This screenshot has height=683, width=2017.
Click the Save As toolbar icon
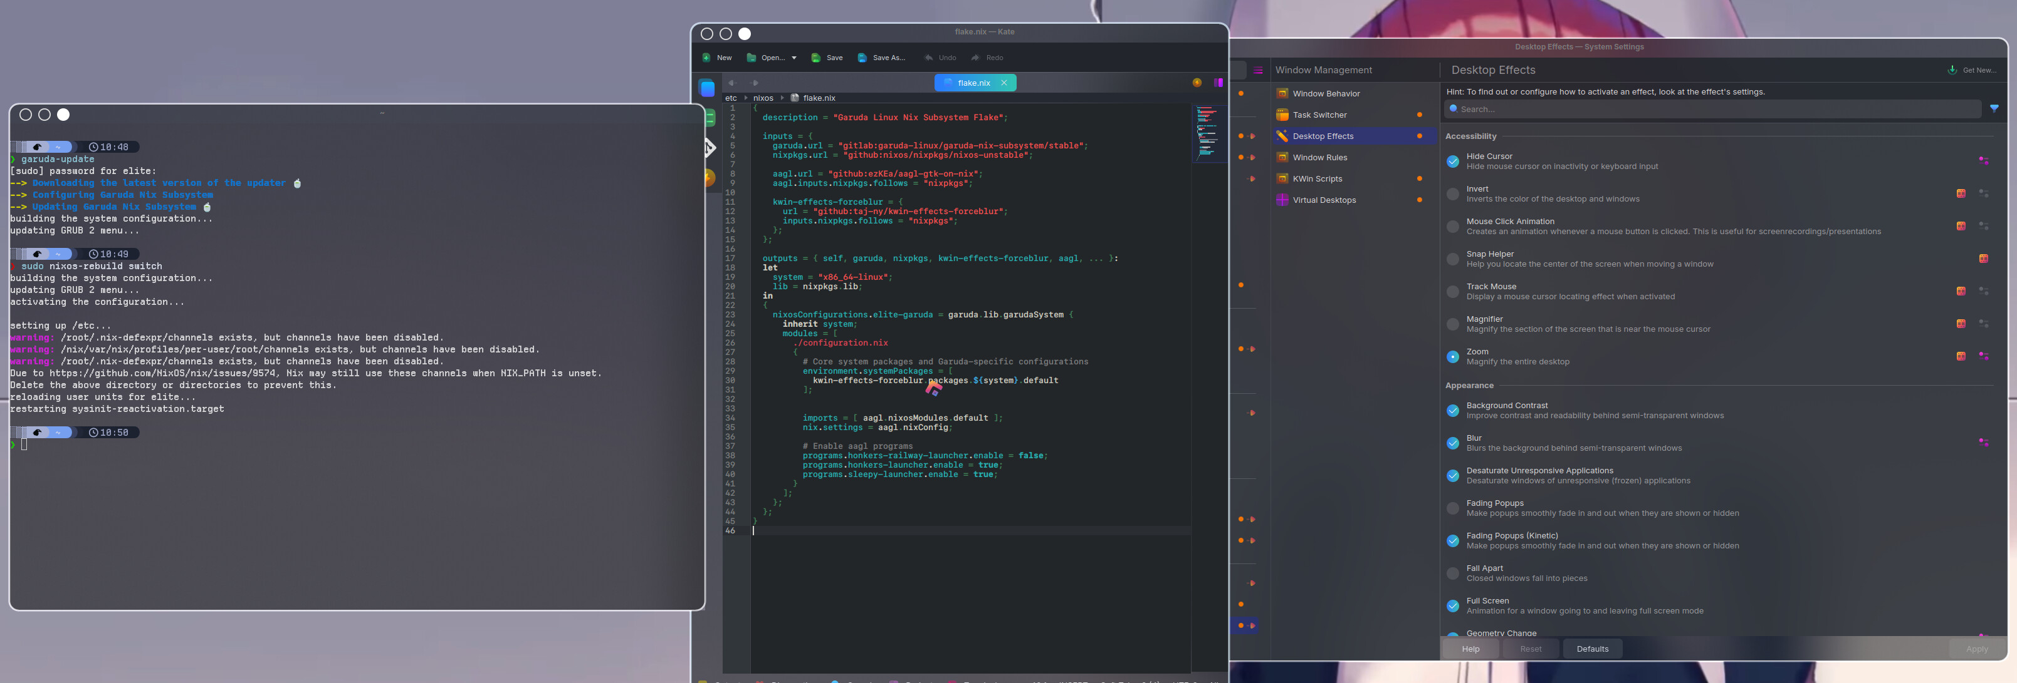[862, 58]
